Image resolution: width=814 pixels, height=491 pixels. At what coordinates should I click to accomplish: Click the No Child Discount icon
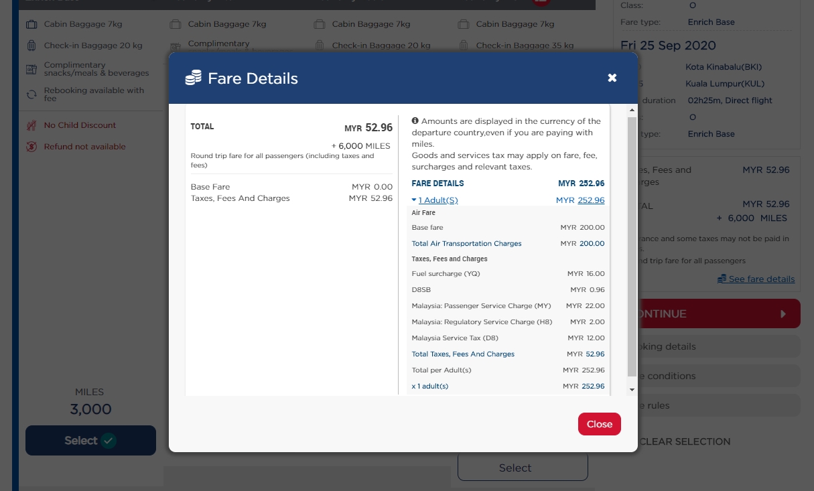pyautogui.click(x=31, y=125)
